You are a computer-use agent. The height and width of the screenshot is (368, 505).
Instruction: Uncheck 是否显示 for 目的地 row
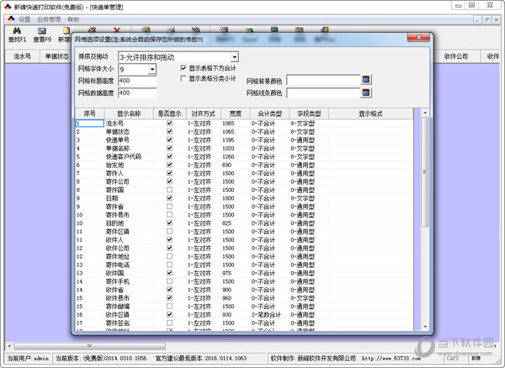coord(169,223)
